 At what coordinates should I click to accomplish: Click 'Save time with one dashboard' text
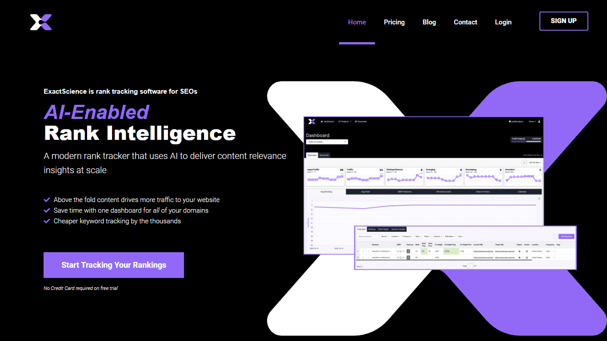(131, 210)
